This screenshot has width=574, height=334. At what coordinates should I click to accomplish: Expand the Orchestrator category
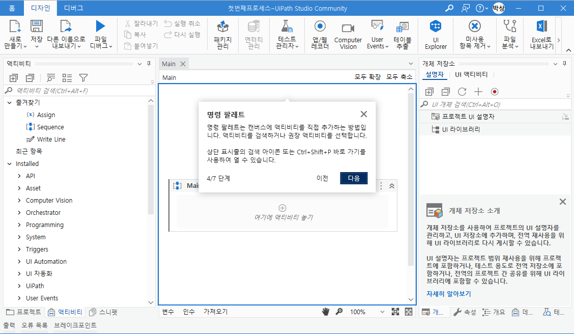tap(19, 212)
